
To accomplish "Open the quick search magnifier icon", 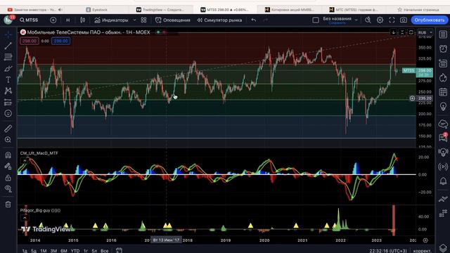I will pos(368,20).
